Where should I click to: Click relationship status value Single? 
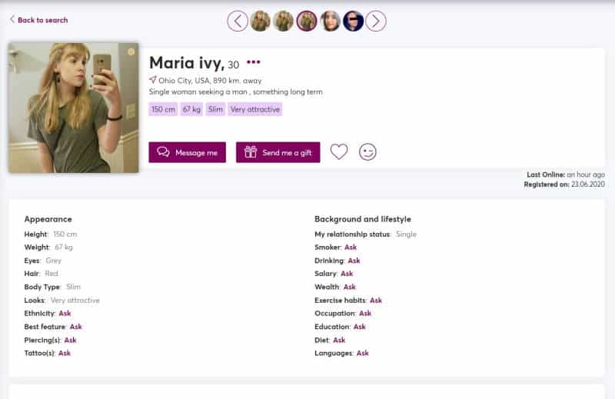pyautogui.click(x=407, y=234)
